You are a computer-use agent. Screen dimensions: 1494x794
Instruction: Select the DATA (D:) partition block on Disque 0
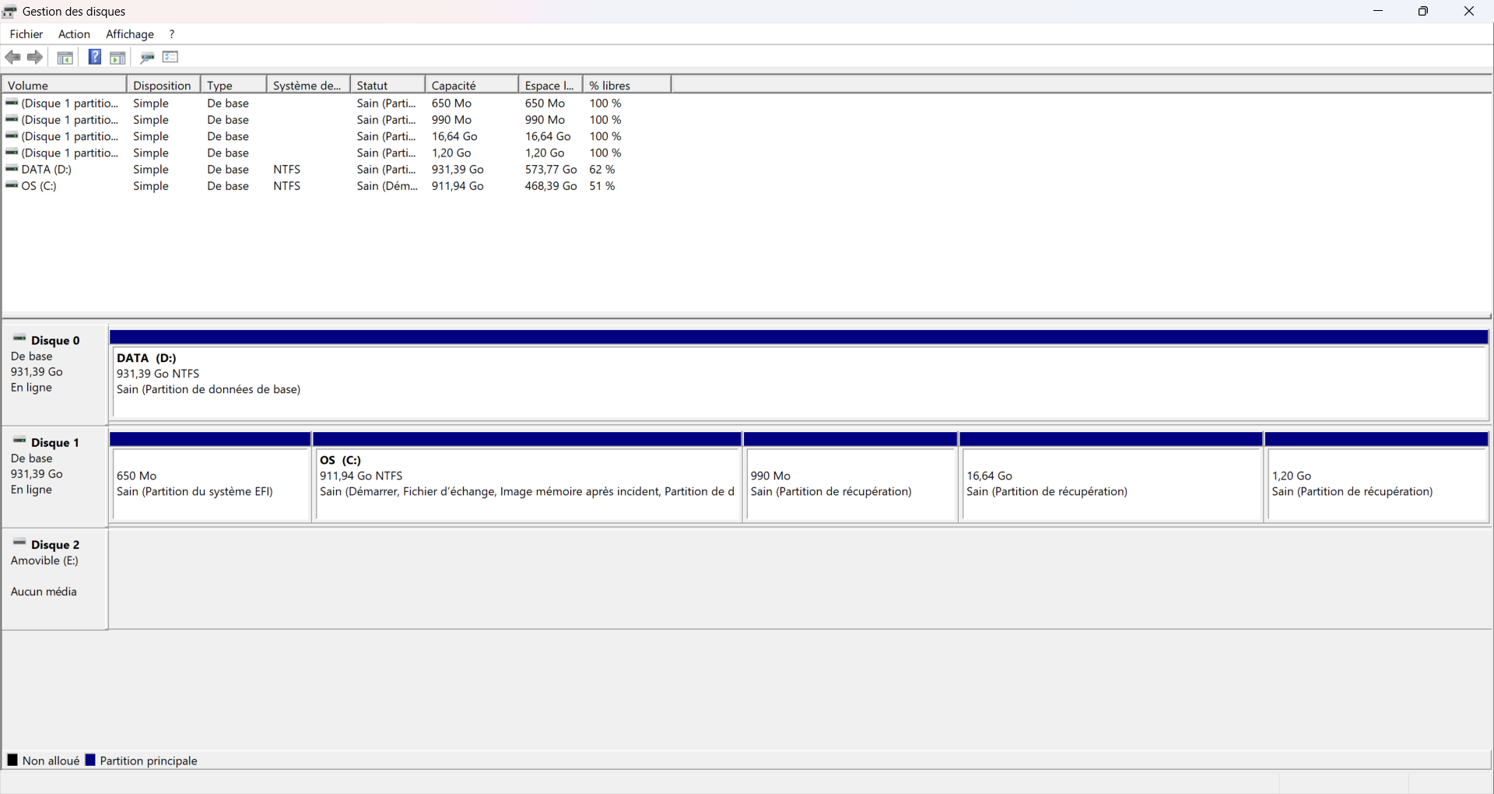point(799,375)
